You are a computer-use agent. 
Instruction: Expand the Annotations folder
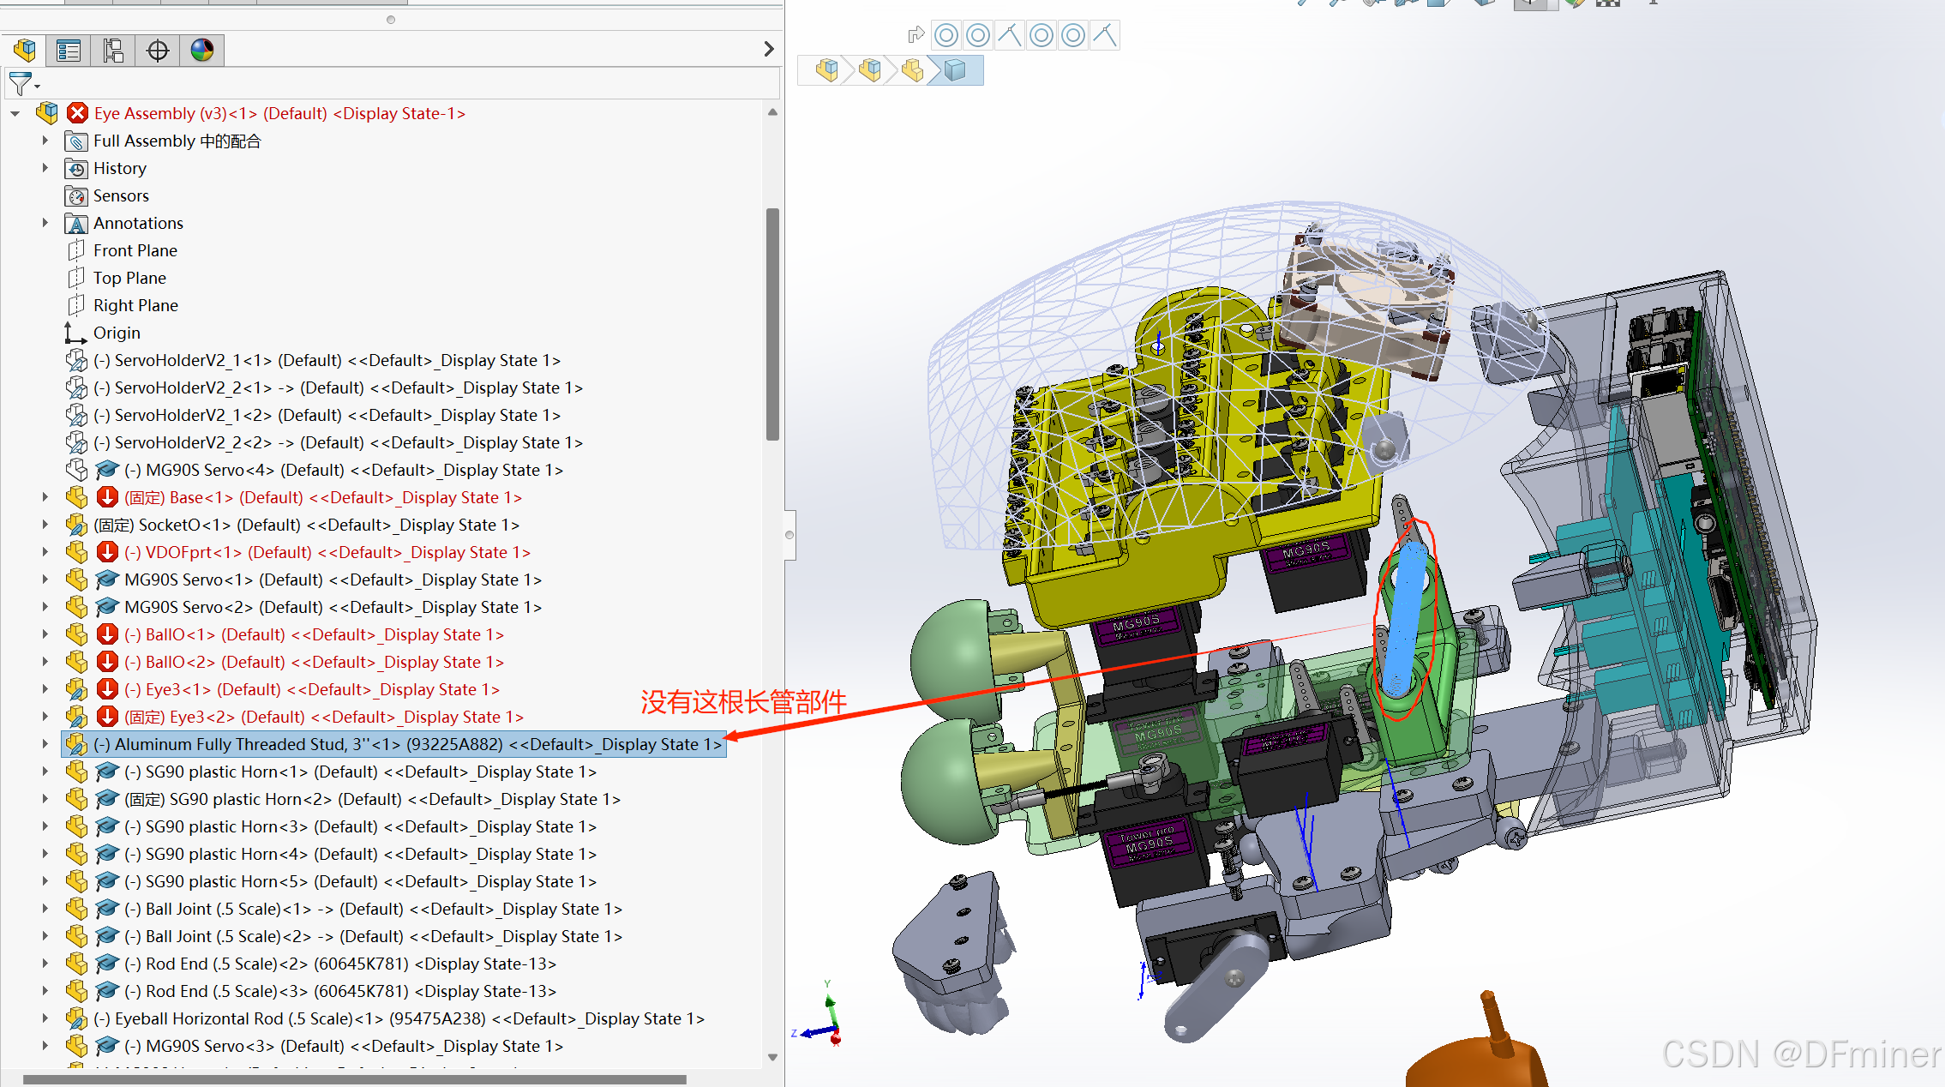click(45, 223)
